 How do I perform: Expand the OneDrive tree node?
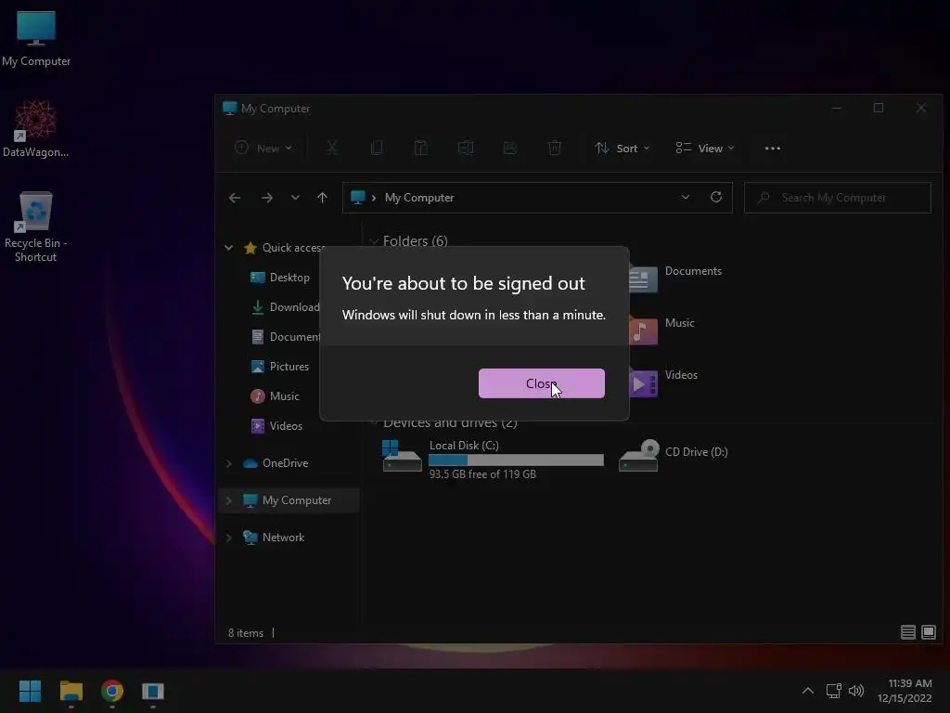click(228, 463)
